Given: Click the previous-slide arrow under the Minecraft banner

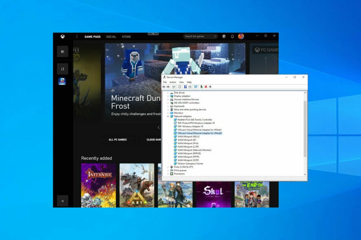Looking at the screenshot, I should point(158,128).
